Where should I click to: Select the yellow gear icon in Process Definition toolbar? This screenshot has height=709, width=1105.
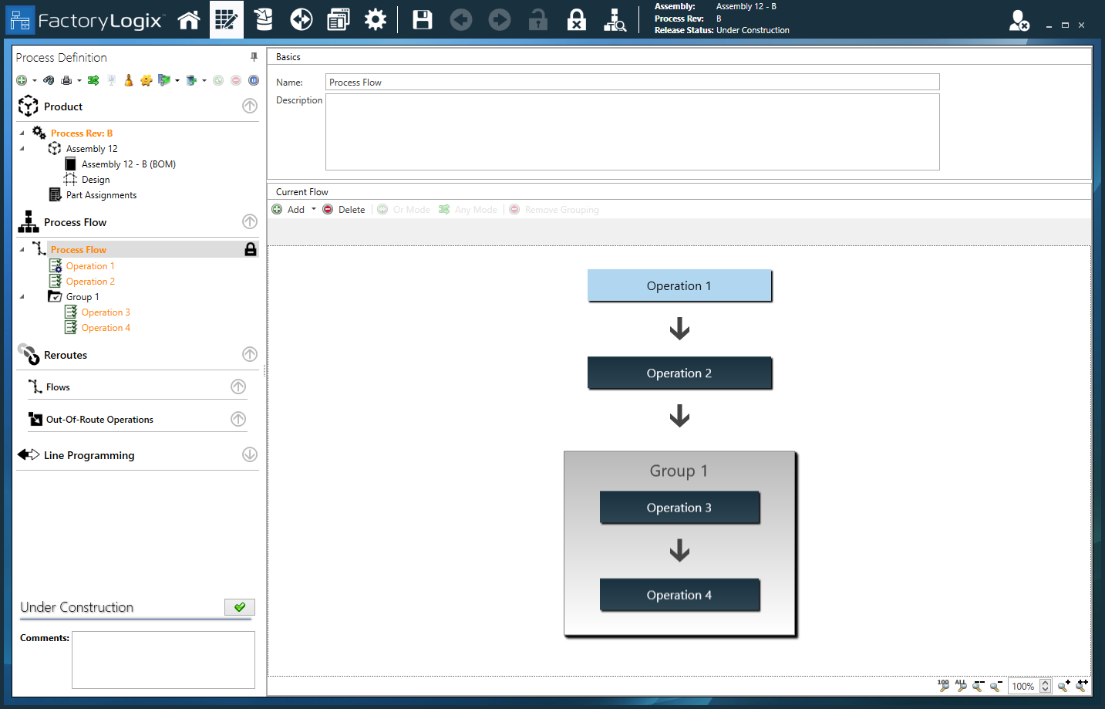pyautogui.click(x=147, y=79)
